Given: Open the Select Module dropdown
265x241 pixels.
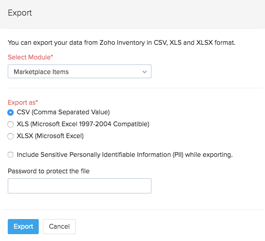Looking at the screenshot, I should [x=79, y=71].
